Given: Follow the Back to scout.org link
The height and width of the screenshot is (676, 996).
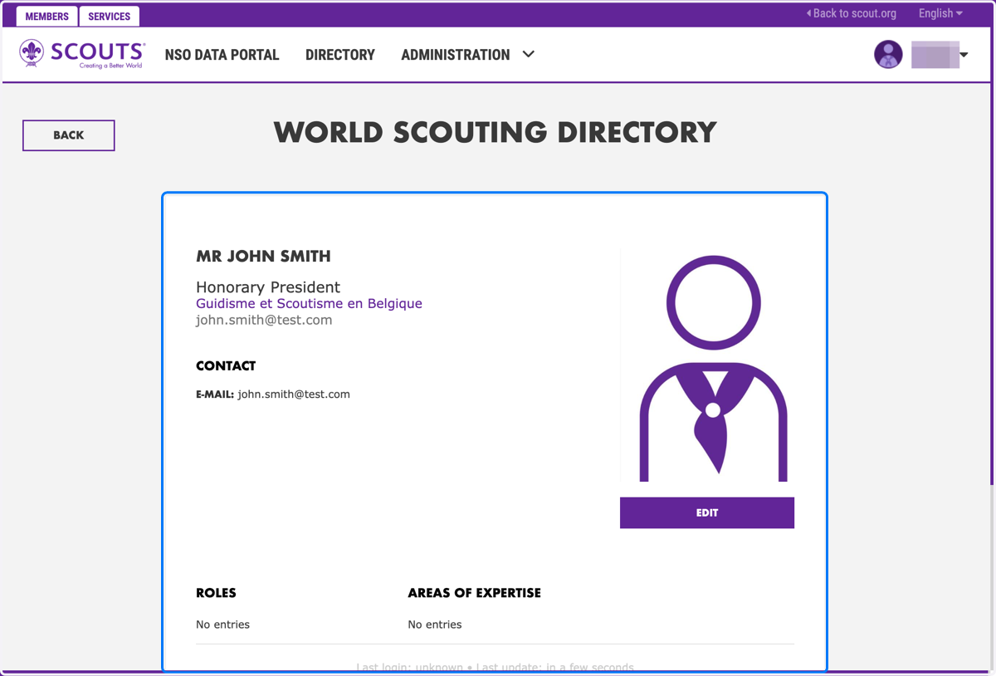Looking at the screenshot, I should click(x=852, y=13).
